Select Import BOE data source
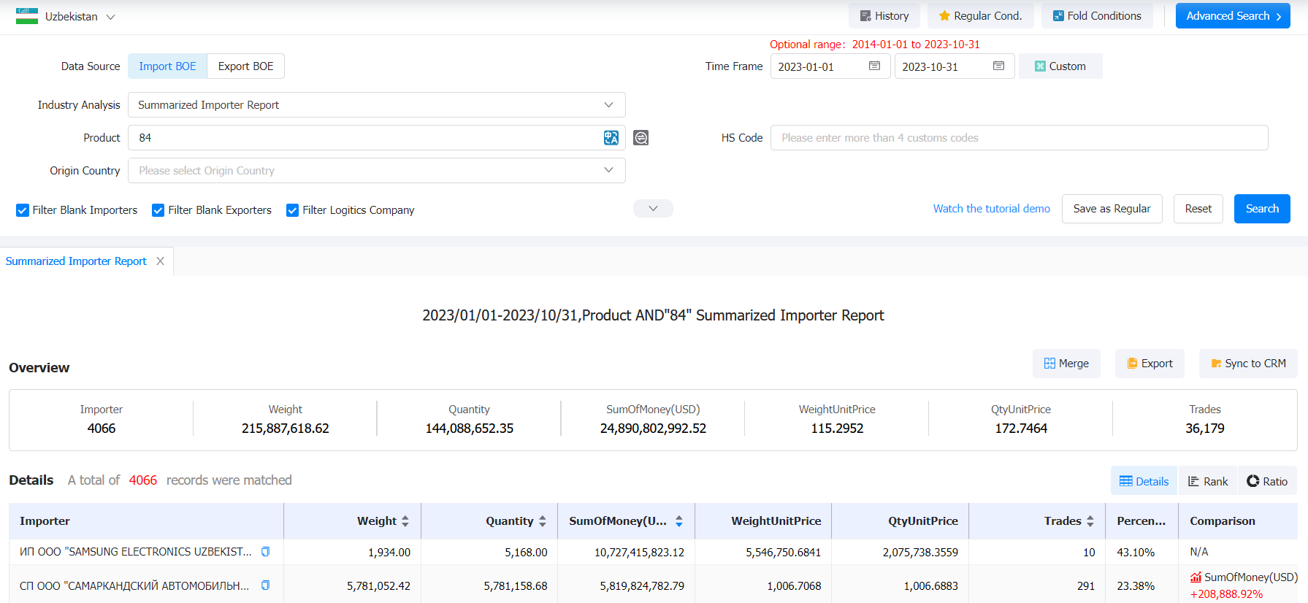 coord(167,66)
